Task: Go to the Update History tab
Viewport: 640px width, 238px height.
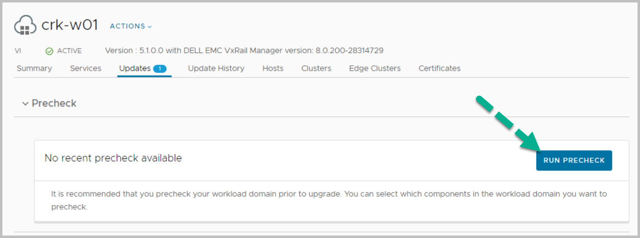Action: point(216,69)
